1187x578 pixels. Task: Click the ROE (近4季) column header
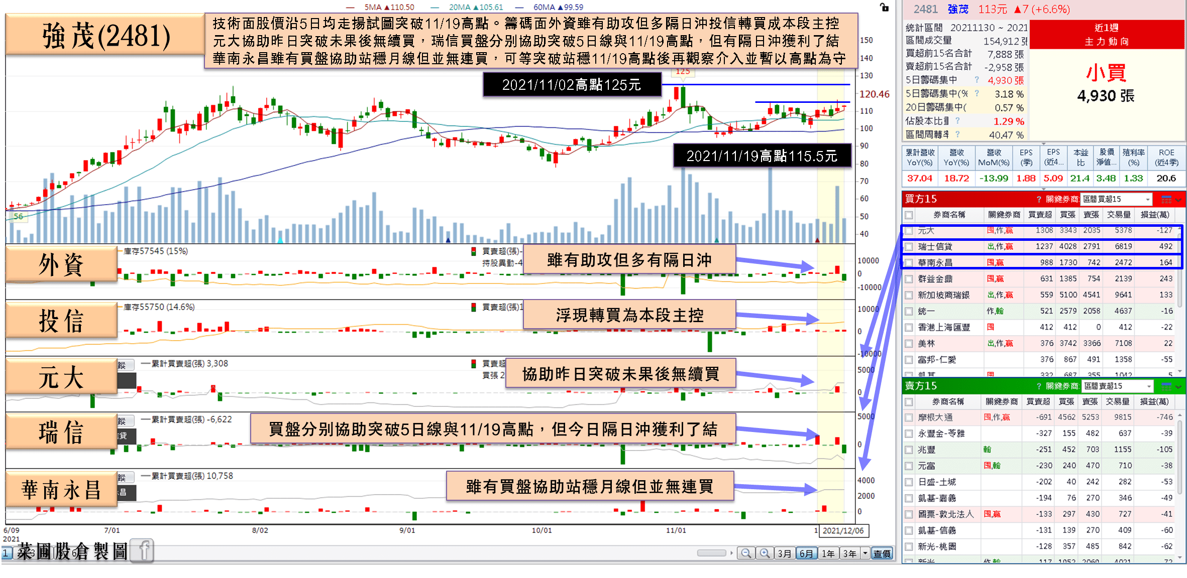coord(1166,158)
